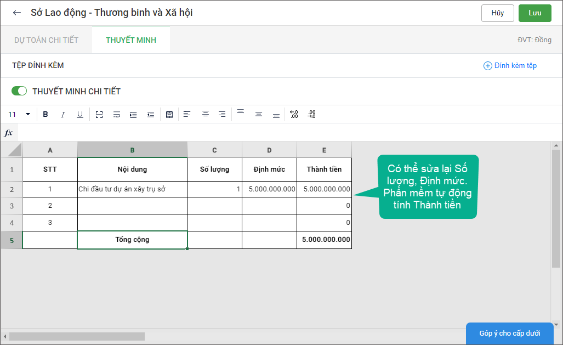
Task: Click the horizontal scrollbar thumb
Action: point(77,336)
